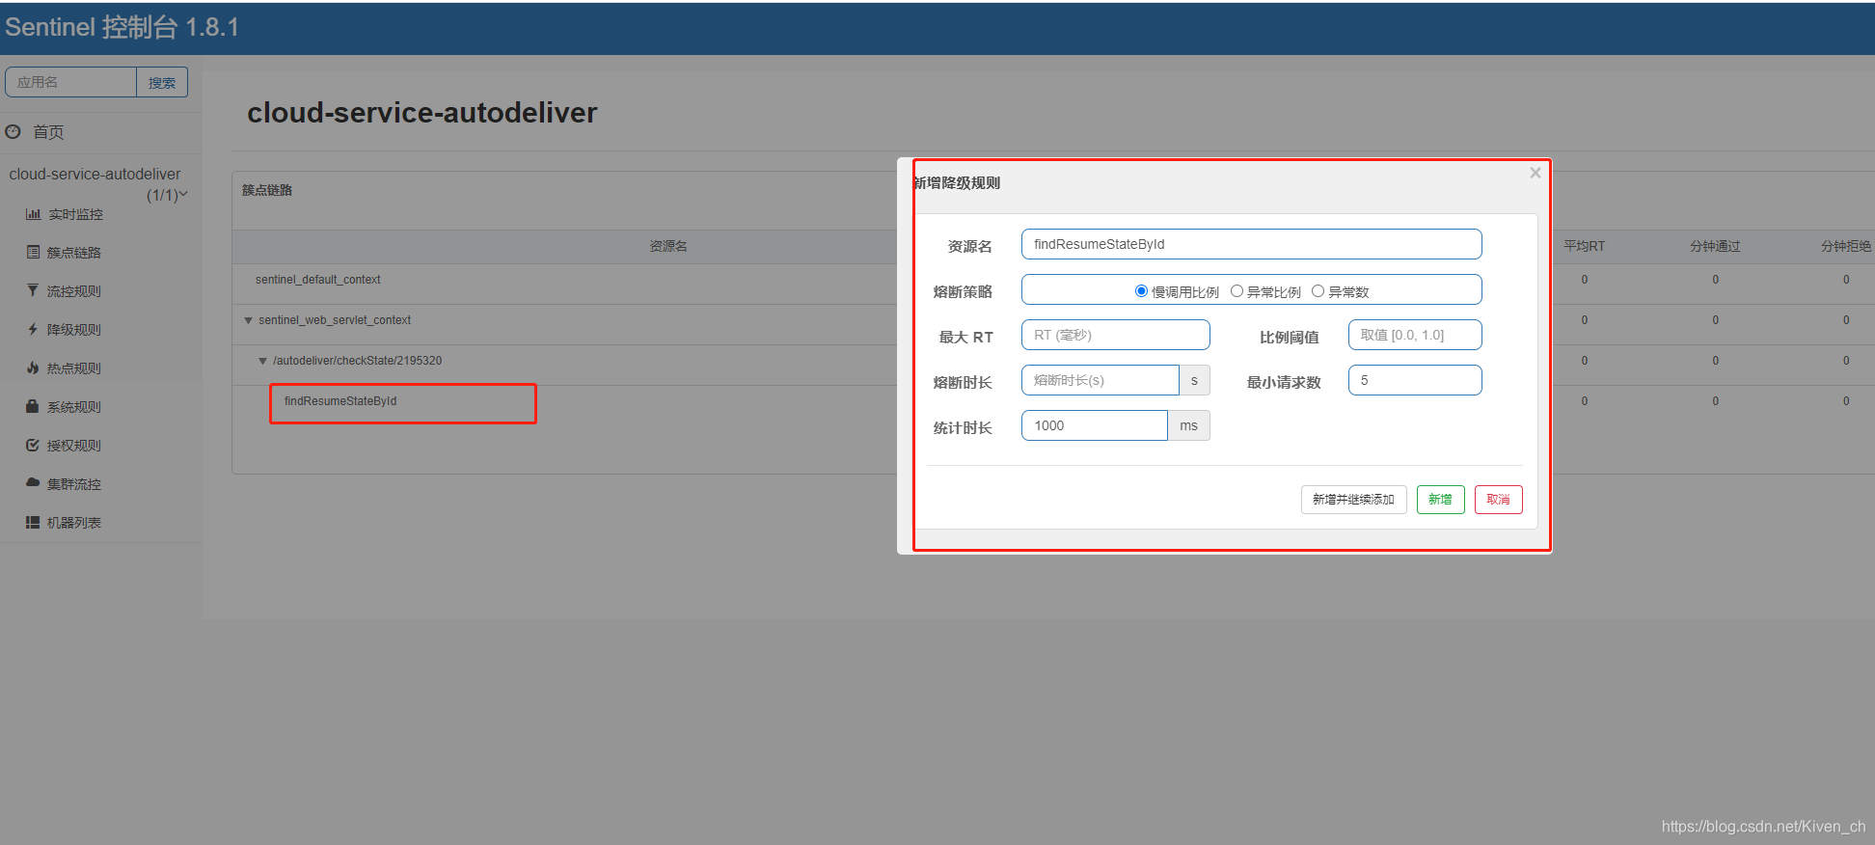Viewport: 1875px width, 845px height.
Task: Click the list icon for 簇点链路
Action: point(33,252)
